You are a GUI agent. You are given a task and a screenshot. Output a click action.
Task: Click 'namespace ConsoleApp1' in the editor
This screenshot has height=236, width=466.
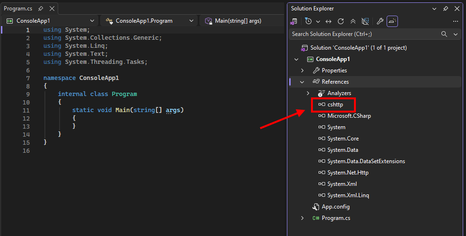point(81,78)
